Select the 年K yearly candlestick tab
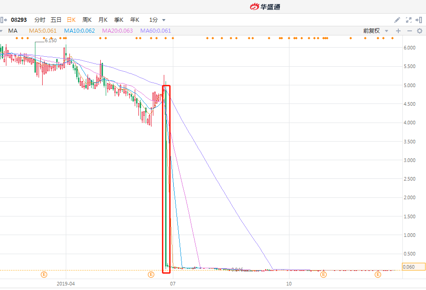426x290 pixels. (135, 20)
